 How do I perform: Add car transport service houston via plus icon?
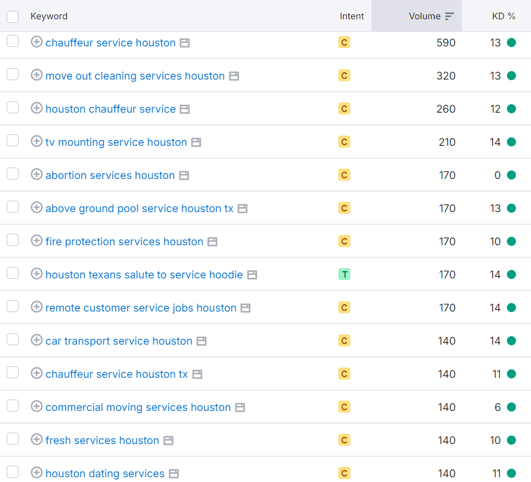[x=37, y=340]
